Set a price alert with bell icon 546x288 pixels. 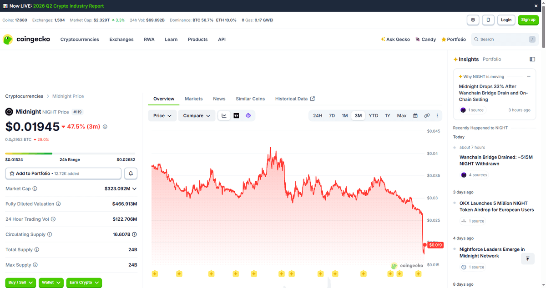pos(131,174)
